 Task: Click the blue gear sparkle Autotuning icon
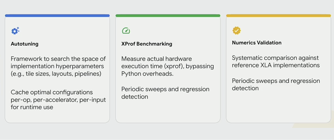coord(15,31)
